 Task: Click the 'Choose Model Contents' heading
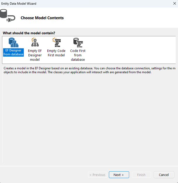click(x=42, y=18)
